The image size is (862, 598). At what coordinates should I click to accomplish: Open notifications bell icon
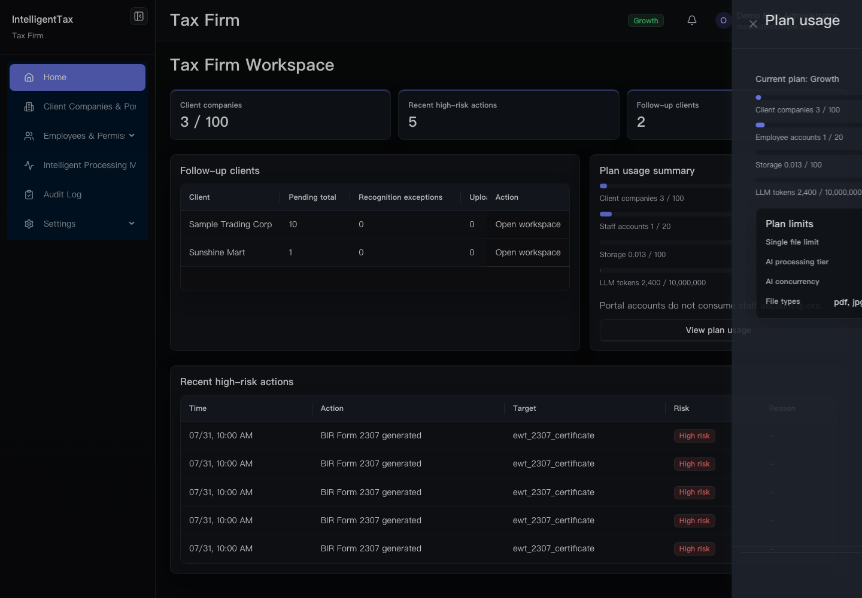tap(692, 20)
